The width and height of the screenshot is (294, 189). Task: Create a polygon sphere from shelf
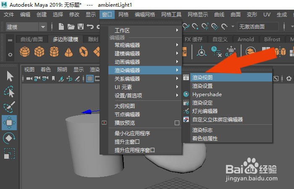[25, 52]
